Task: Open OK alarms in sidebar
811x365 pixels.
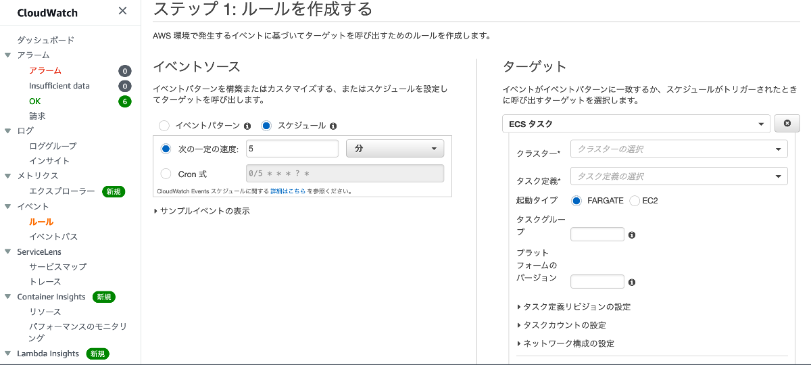Action: point(35,101)
